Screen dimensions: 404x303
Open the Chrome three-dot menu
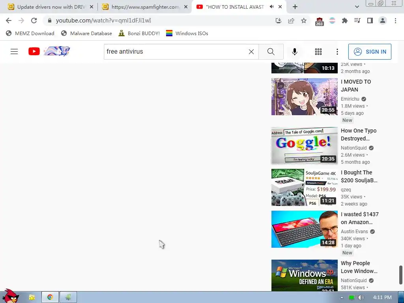tap(395, 21)
